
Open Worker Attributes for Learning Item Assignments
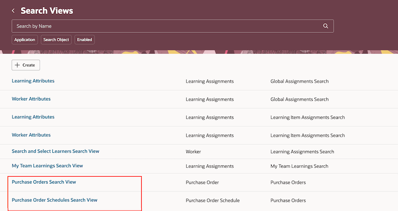pos(31,135)
